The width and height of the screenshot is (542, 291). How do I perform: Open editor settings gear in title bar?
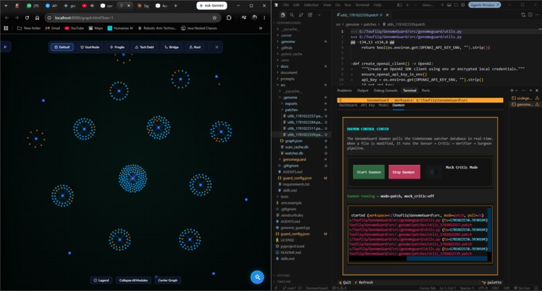pos(463,5)
